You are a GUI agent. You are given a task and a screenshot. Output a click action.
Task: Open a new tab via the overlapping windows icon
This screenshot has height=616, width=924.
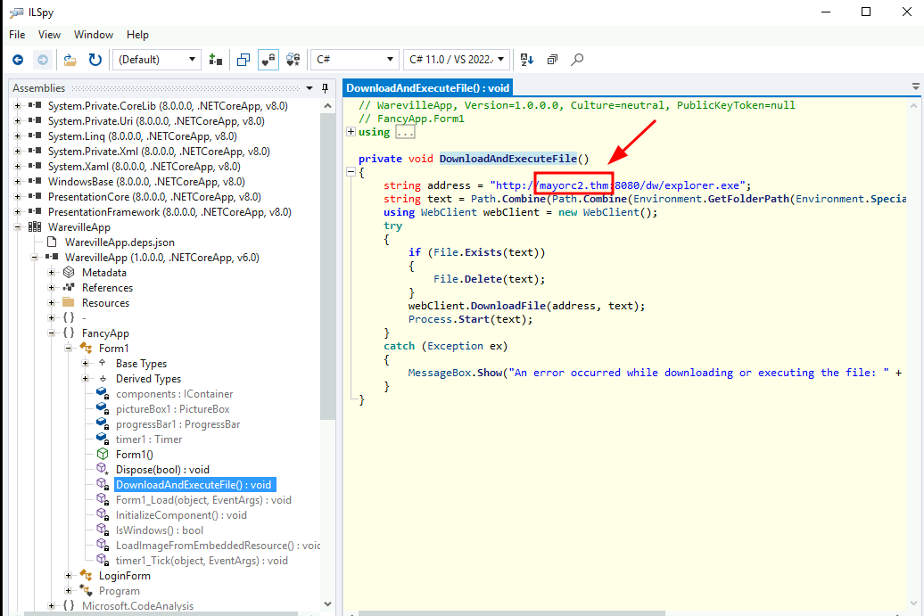click(x=243, y=60)
